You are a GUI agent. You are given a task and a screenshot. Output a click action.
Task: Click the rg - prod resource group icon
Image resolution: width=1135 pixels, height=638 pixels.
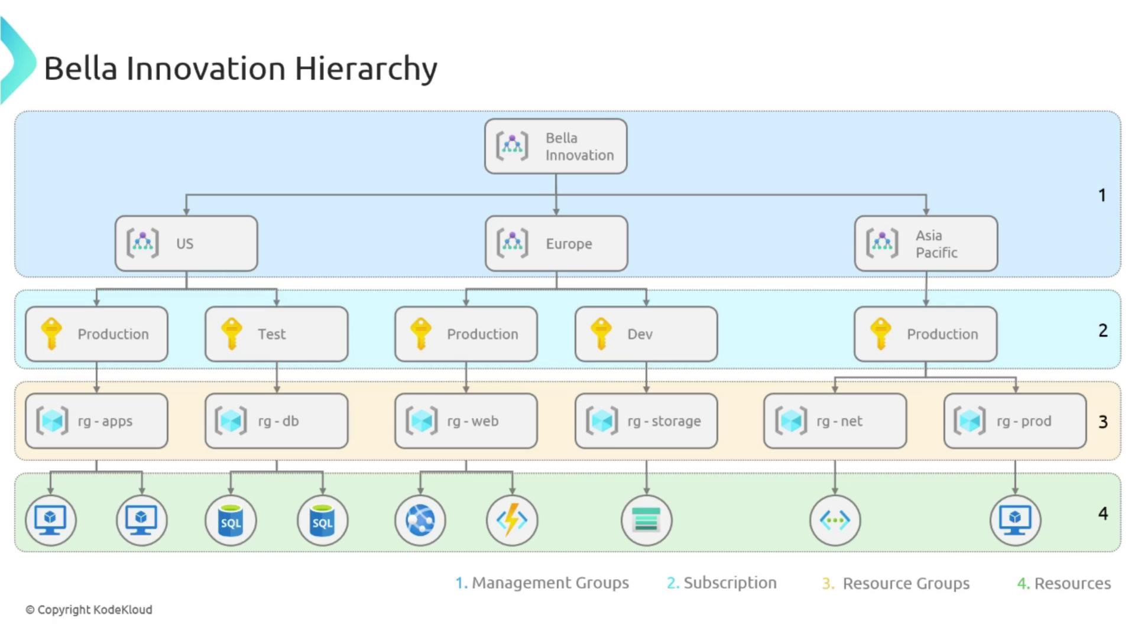tap(970, 421)
